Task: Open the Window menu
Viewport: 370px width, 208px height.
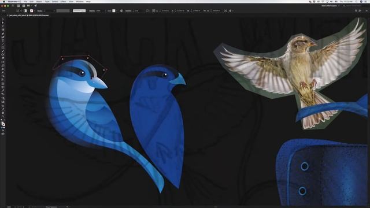Action: tap(80, 2)
